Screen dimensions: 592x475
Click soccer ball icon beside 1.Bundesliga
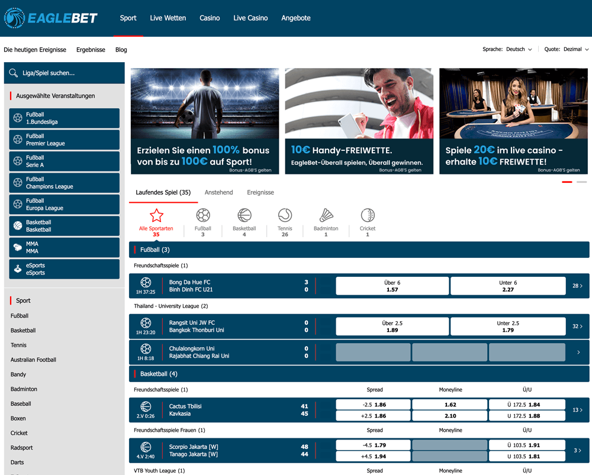[18, 118]
